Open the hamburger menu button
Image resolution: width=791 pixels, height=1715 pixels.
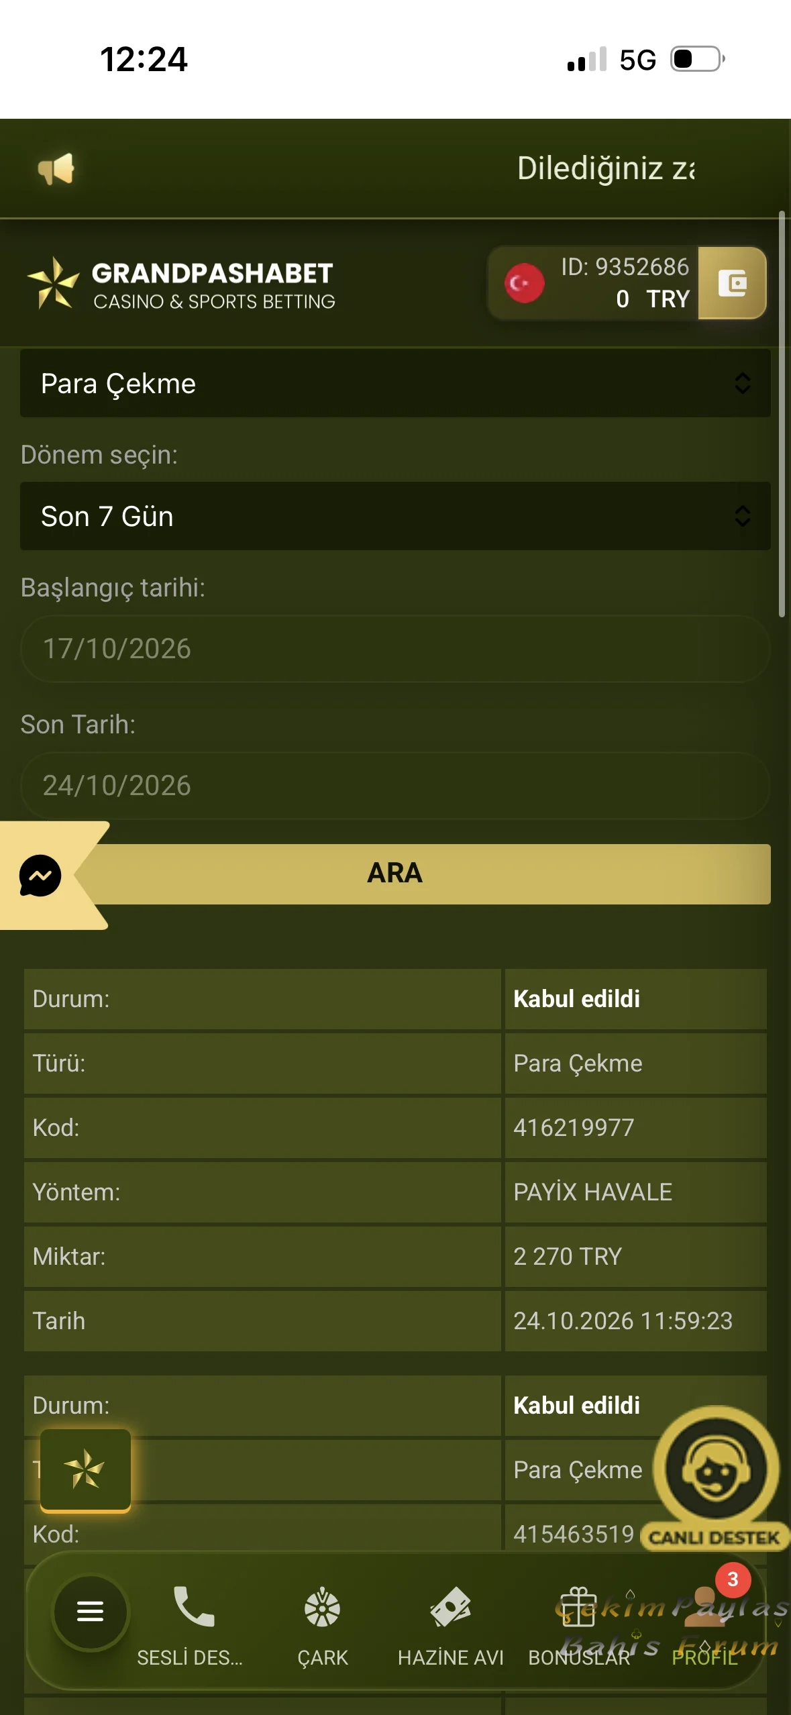coord(90,1611)
